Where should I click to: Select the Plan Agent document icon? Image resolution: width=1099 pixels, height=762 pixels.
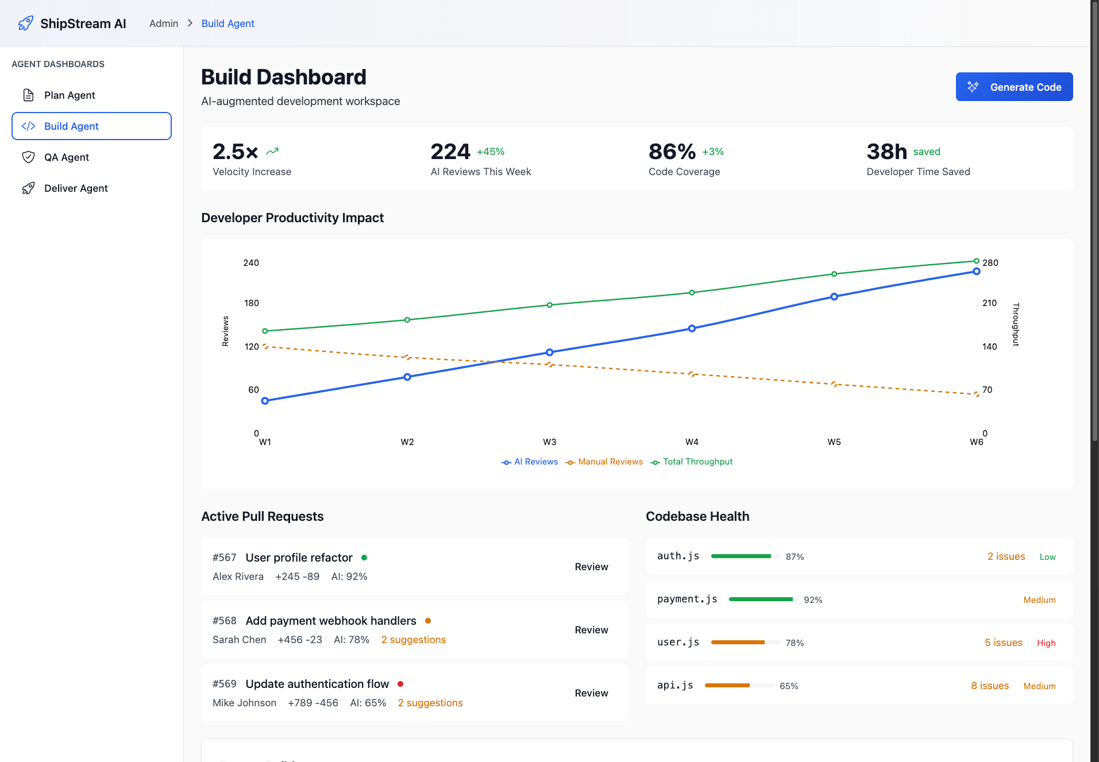(x=29, y=95)
